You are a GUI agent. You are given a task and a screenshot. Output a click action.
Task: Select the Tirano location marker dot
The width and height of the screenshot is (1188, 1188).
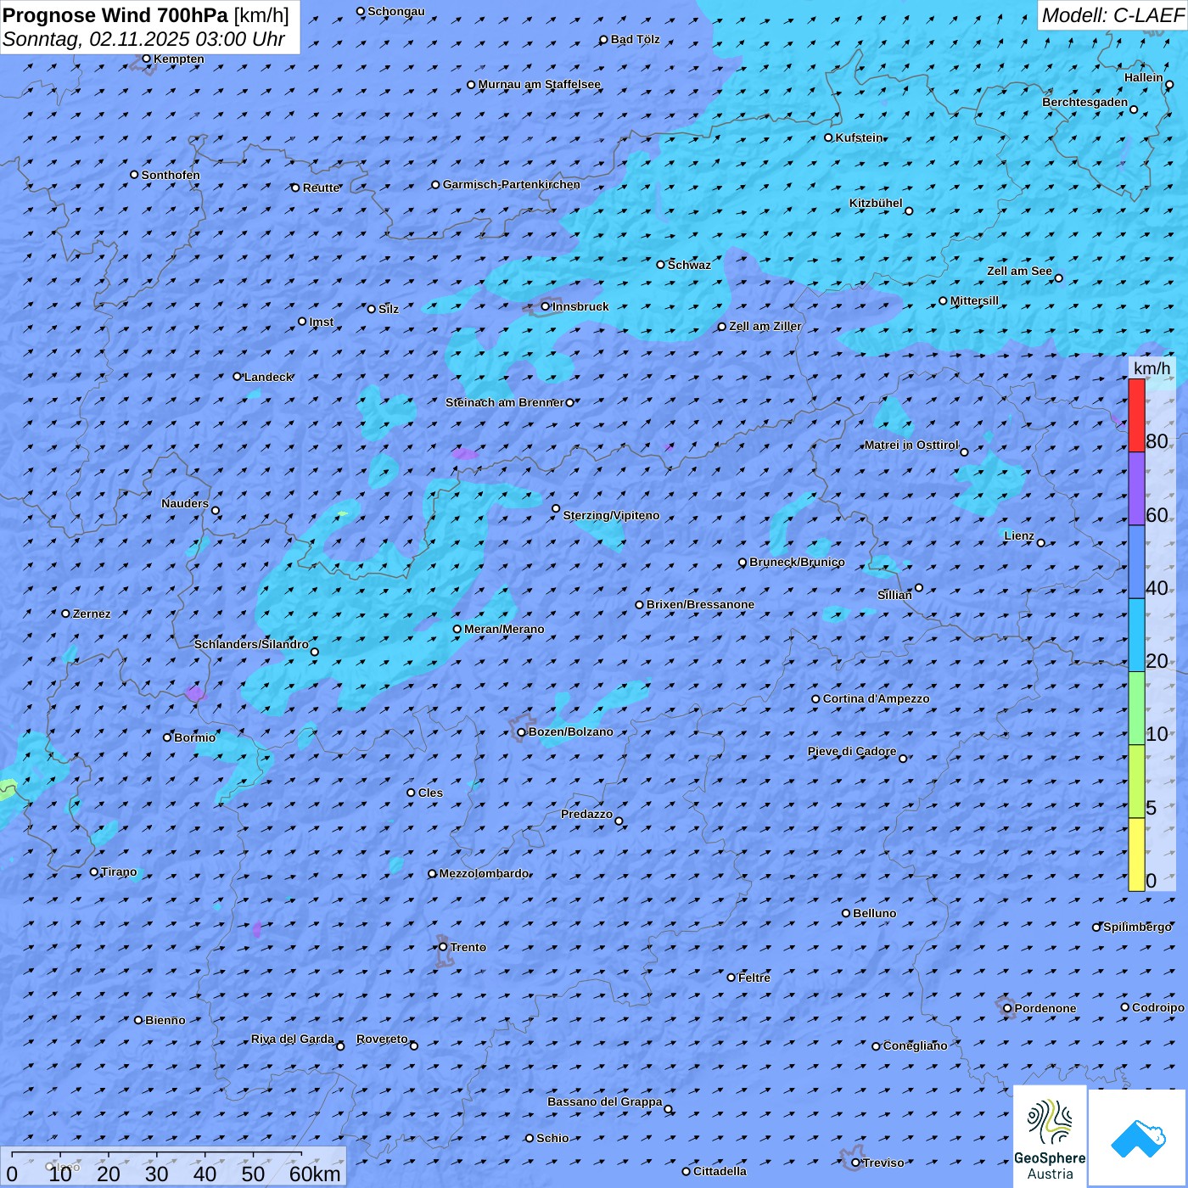(x=94, y=871)
